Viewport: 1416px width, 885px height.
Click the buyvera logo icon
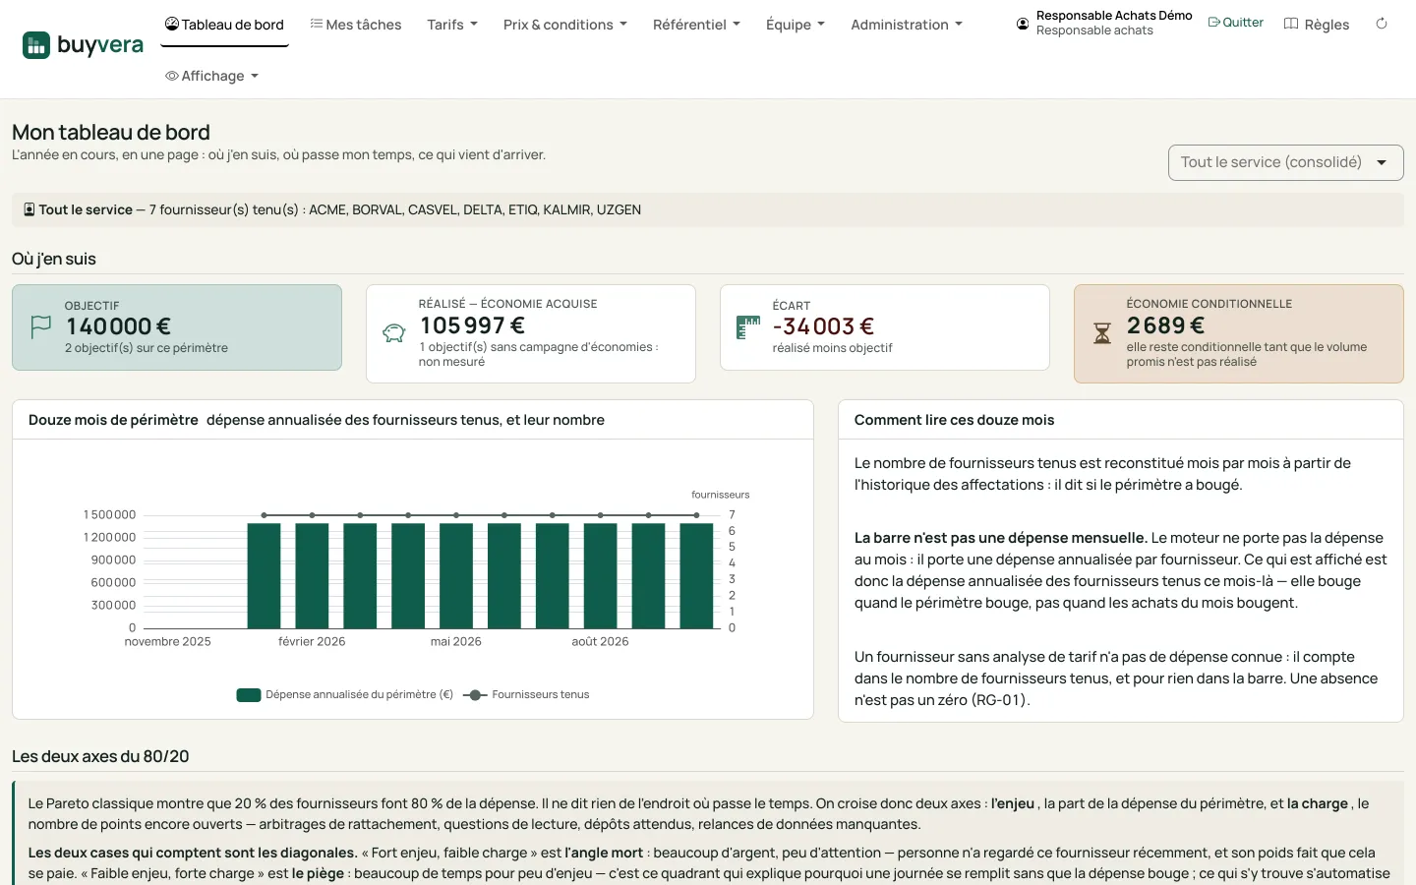pyautogui.click(x=36, y=45)
